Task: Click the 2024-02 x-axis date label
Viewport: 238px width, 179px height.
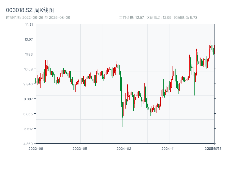Action: coord(124,148)
